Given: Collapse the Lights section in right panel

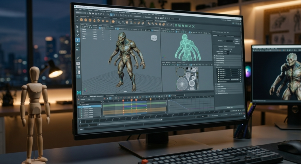Looking at the screenshot, I should 215,65.
